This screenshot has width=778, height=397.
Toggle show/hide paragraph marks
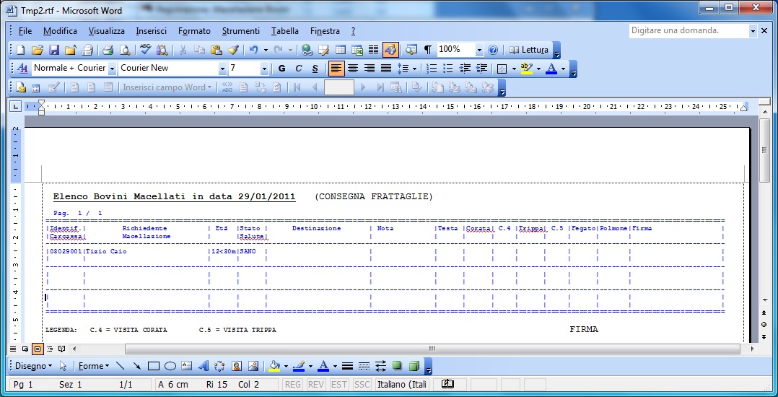click(428, 50)
